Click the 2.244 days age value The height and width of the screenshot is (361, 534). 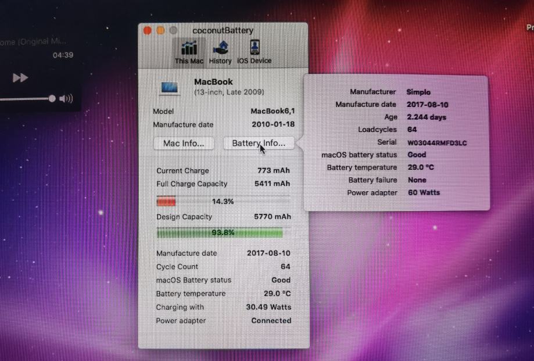427,117
